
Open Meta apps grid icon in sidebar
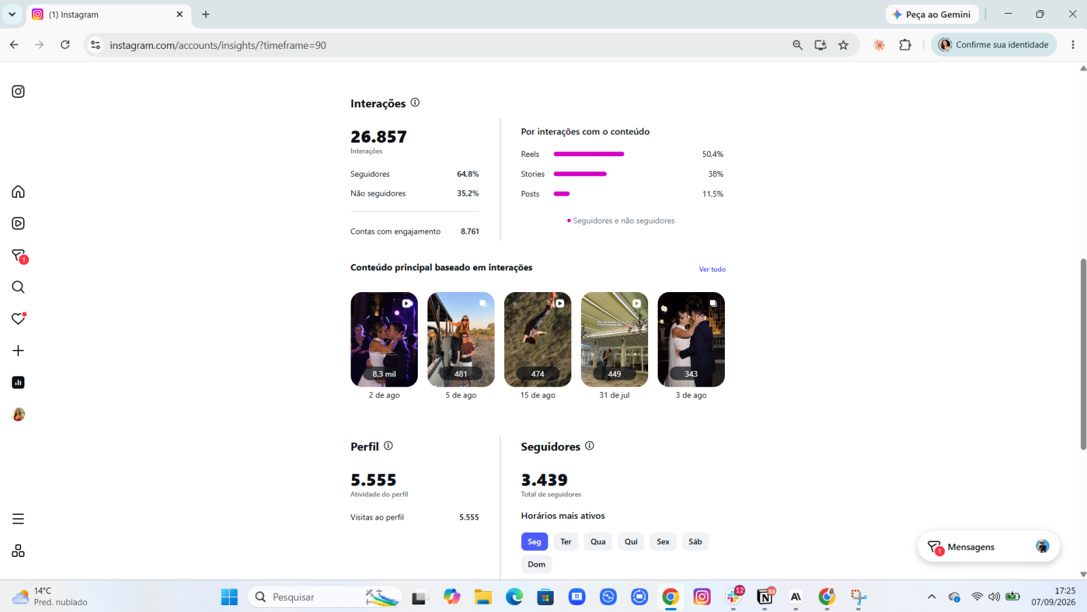click(x=18, y=551)
